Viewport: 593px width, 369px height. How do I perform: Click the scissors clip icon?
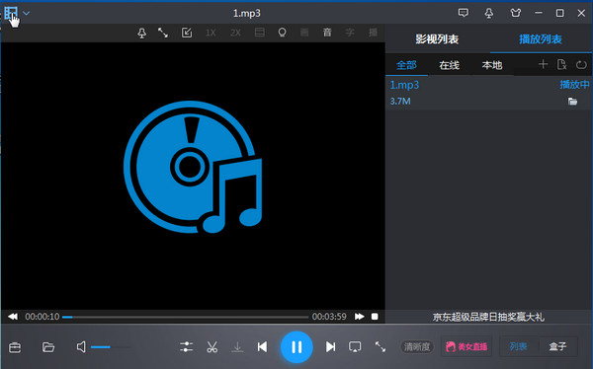[212, 346]
